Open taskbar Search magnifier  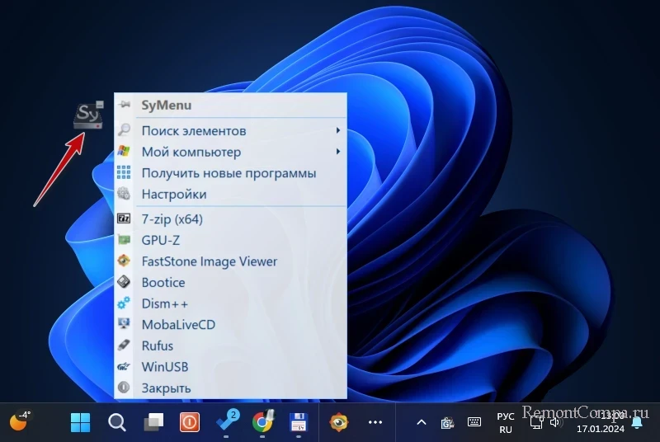click(x=117, y=422)
